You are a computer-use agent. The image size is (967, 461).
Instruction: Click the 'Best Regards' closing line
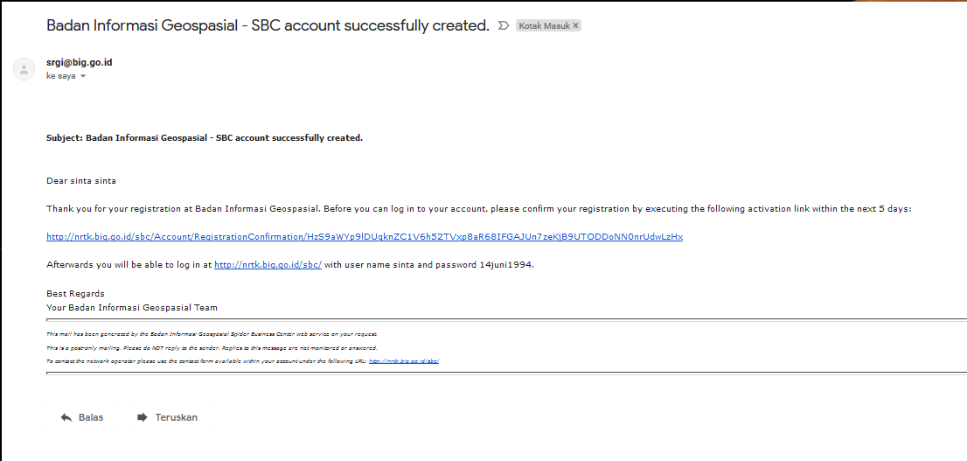point(75,293)
